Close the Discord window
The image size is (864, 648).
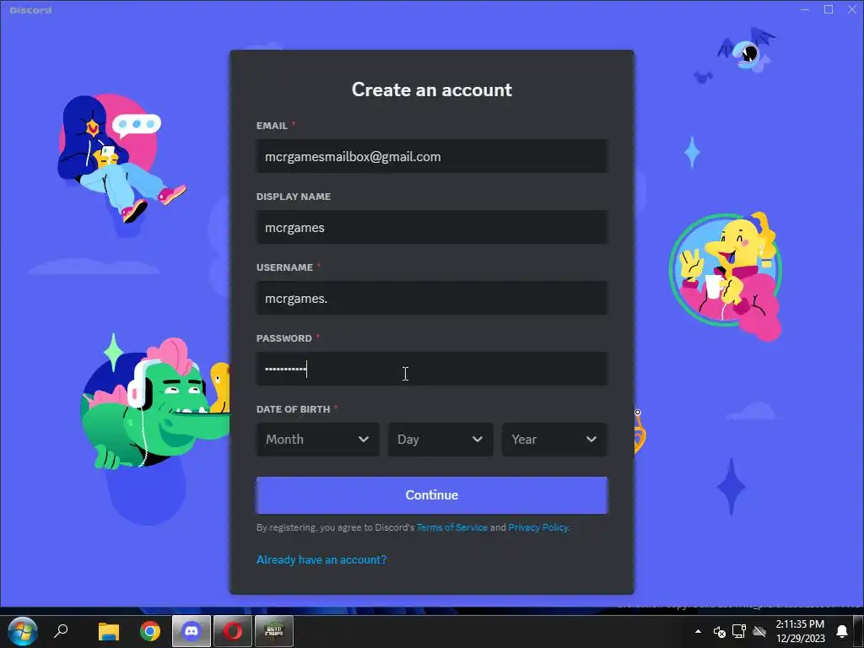click(x=852, y=9)
